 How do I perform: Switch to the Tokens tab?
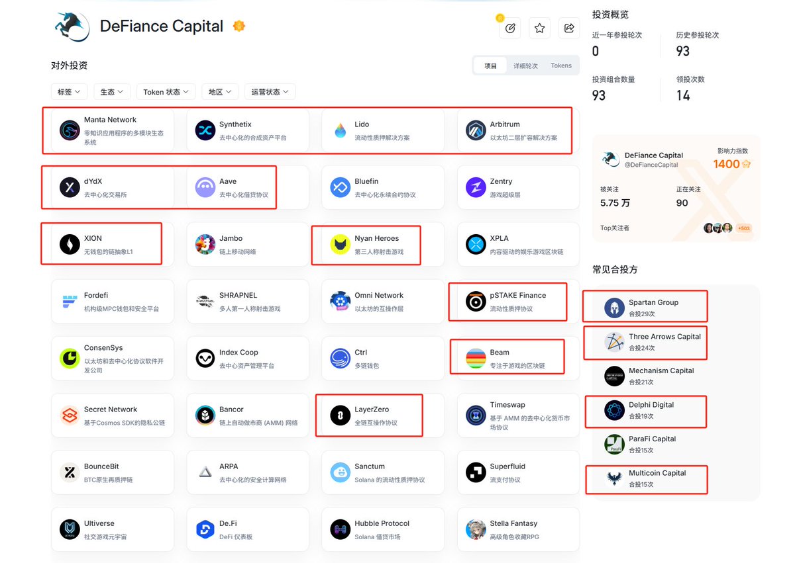[x=561, y=65]
